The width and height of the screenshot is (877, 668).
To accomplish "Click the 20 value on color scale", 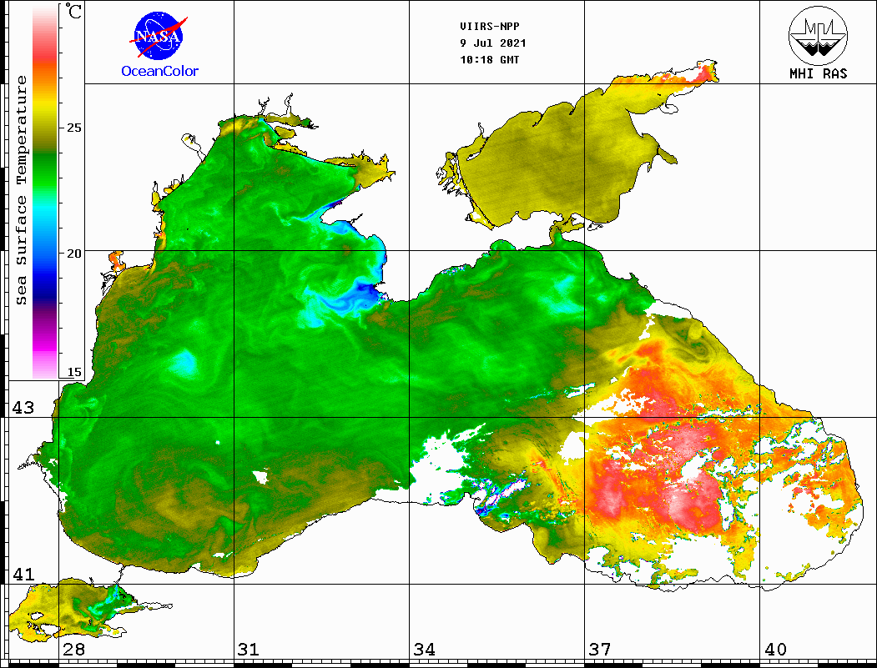I will (73, 254).
